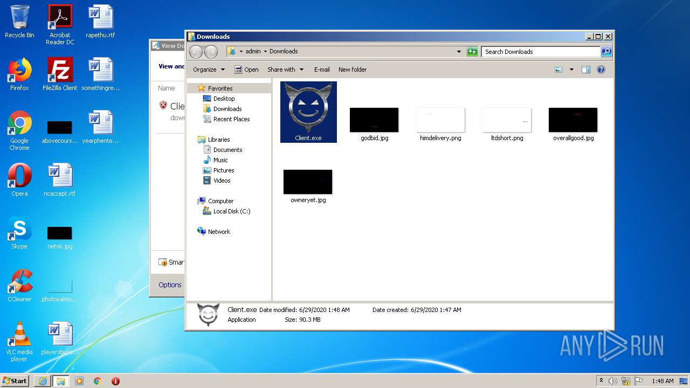Open Explorer help question mark icon
Viewport: 690px width, 388px height.
click(601, 70)
